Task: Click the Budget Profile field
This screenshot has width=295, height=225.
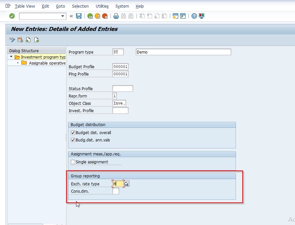Action: click(120, 67)
